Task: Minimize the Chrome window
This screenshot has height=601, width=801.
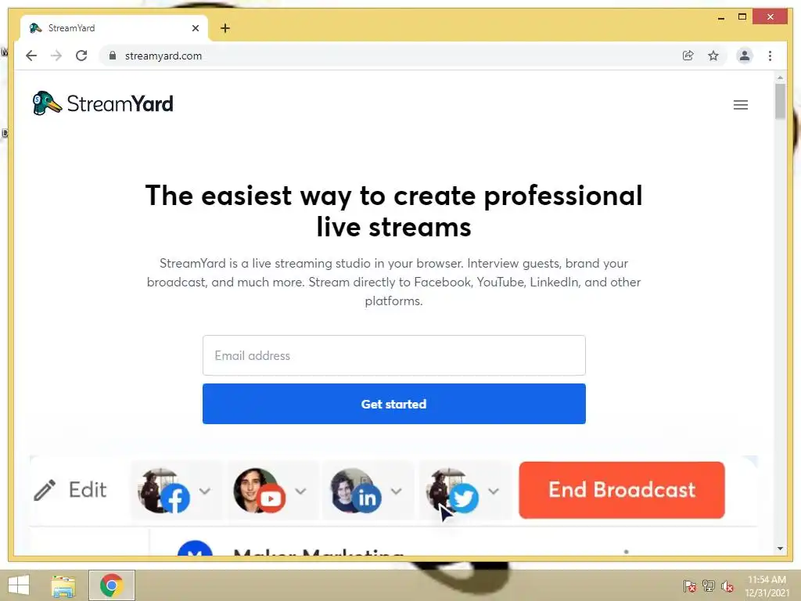Action: (x=720, y=17)
